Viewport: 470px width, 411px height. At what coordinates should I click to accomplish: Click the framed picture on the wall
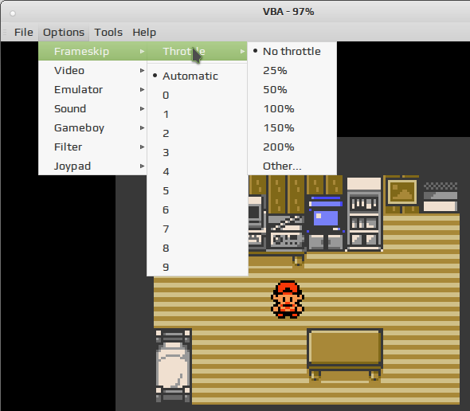(402, 193)
